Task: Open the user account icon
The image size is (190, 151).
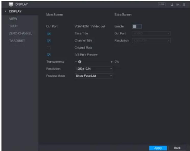Action: click(172, 5)
